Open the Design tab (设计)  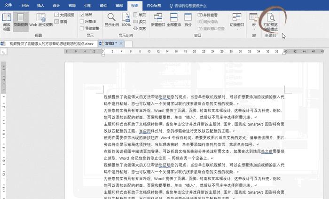point(56,6)
